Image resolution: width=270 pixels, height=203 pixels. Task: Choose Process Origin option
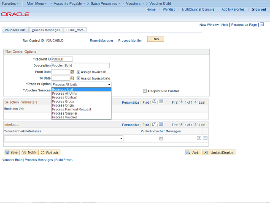tap(81, 105)
